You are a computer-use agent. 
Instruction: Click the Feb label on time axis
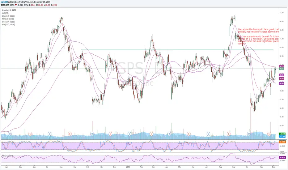141,167
